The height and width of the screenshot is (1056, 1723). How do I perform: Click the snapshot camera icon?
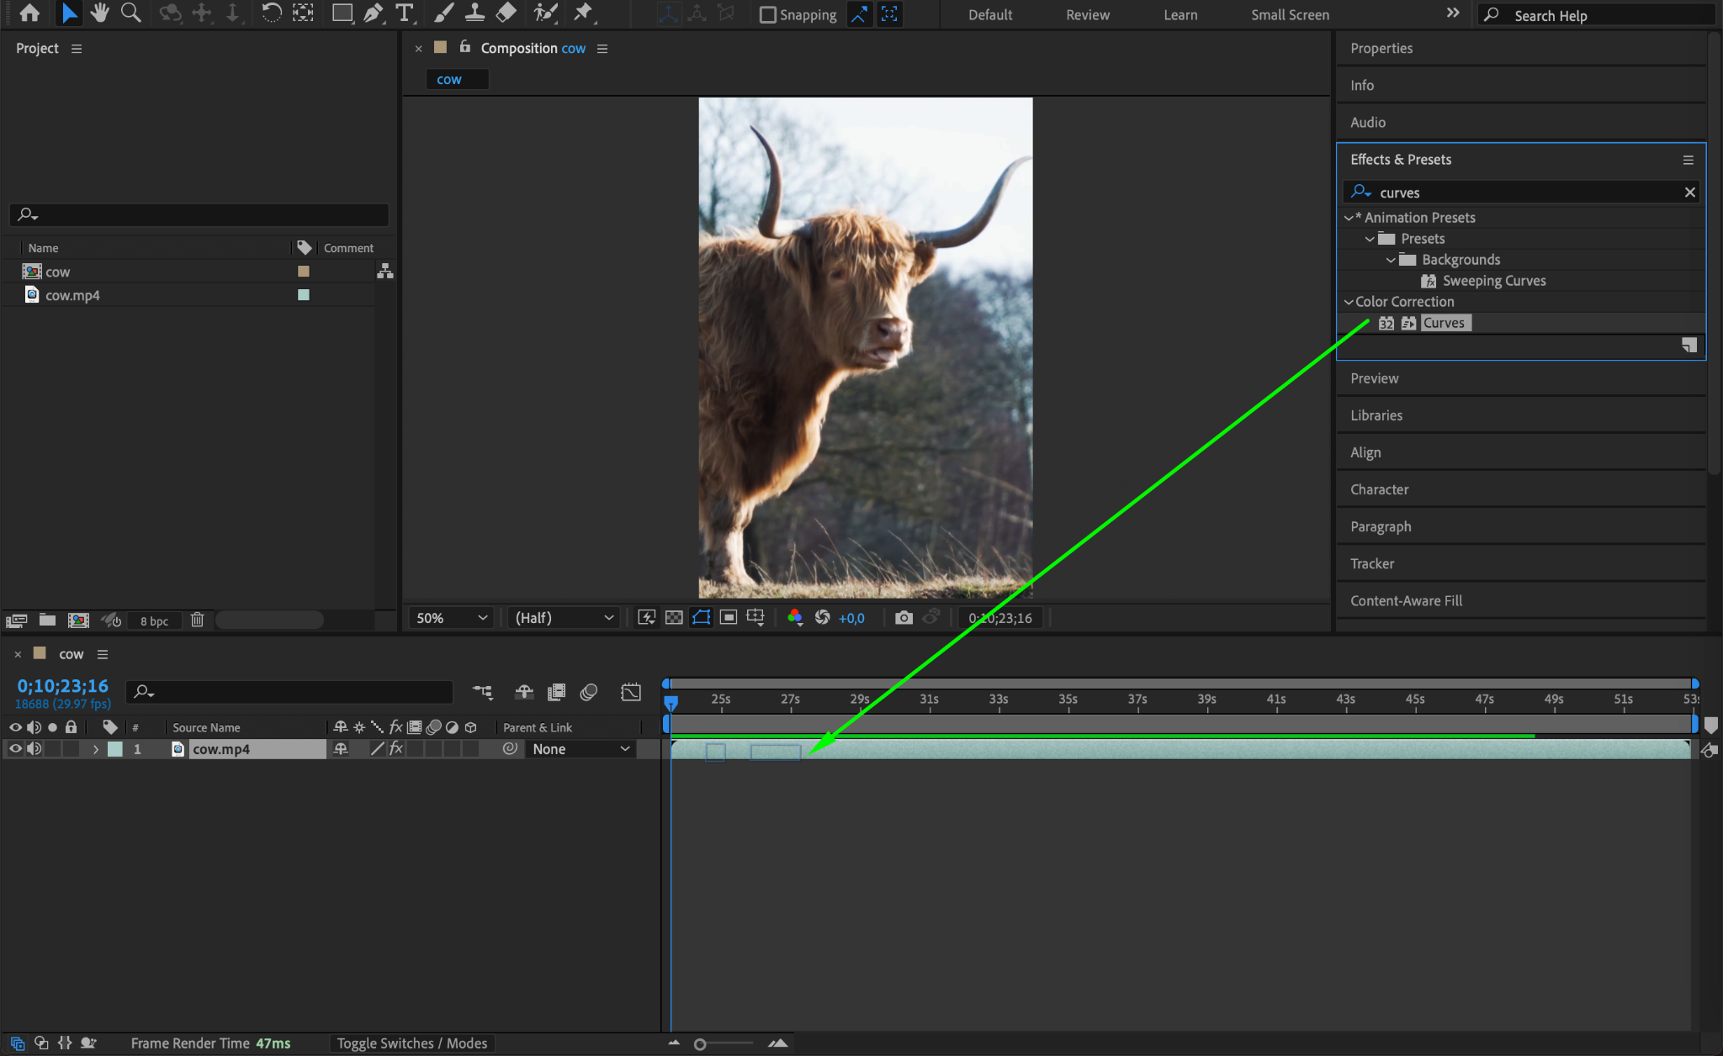(x=904, y=618)
